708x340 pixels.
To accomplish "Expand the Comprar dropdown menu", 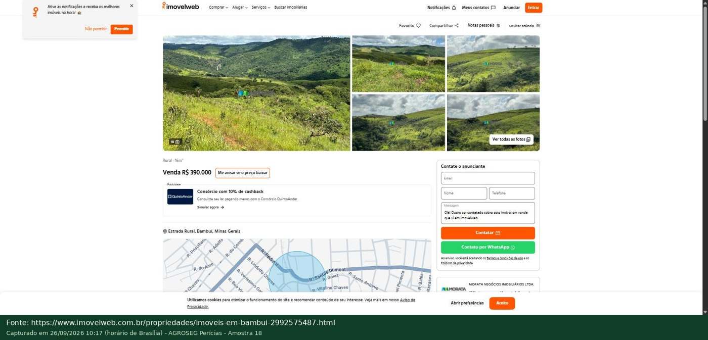I will (x=218, y=8).
